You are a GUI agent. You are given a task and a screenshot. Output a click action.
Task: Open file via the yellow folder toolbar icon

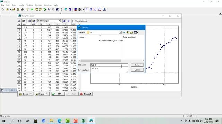pyautogui.click(x=7, y=9)
